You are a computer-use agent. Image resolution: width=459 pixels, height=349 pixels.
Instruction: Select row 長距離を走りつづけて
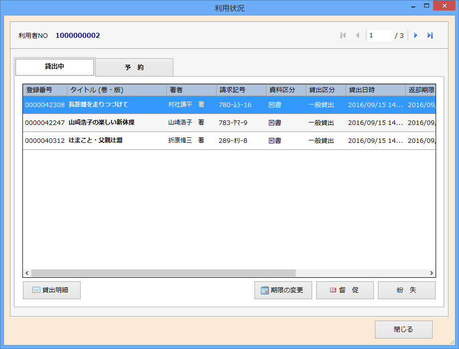click(229, 105)
